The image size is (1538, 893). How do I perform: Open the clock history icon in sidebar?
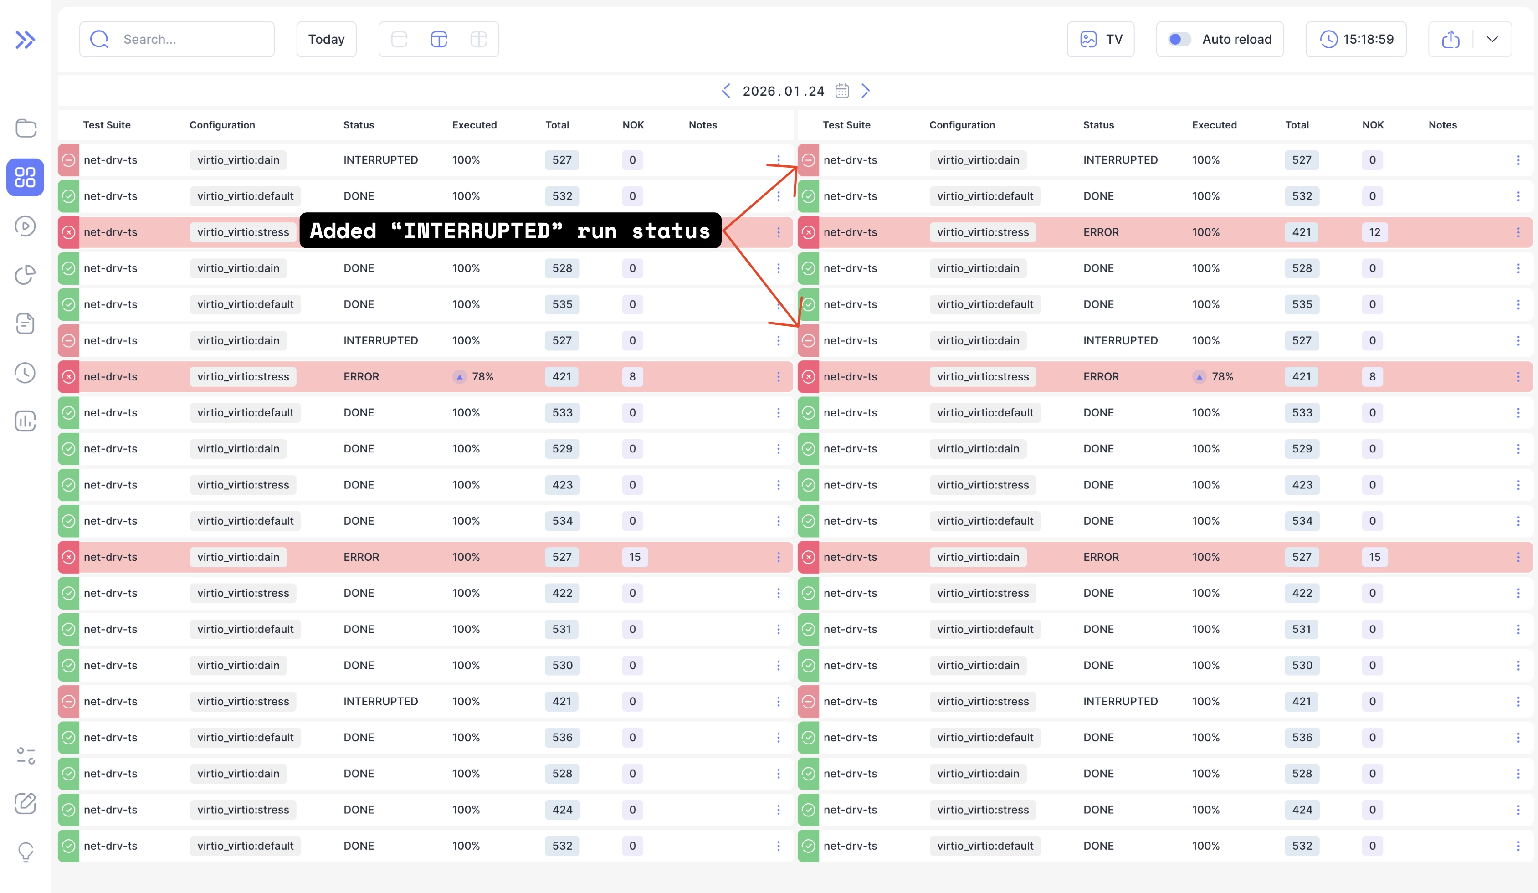point(25,372)
